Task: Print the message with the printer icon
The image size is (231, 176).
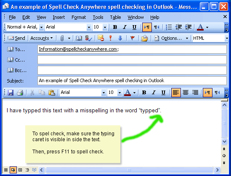Action: (x=20, y=93)
